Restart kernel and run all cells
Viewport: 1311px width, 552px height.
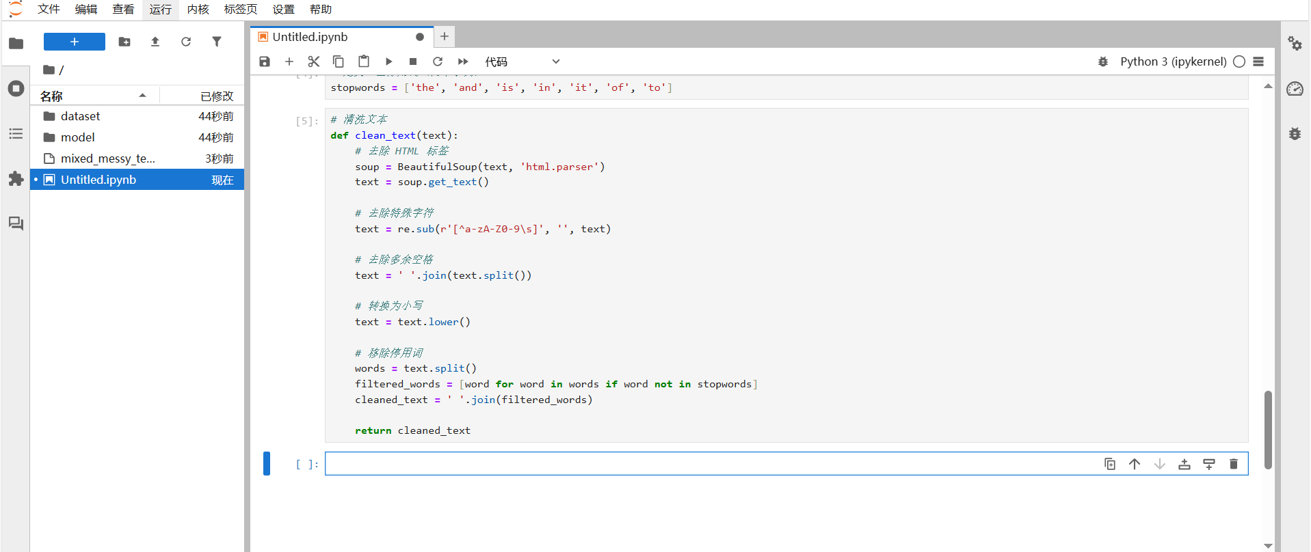463,61
